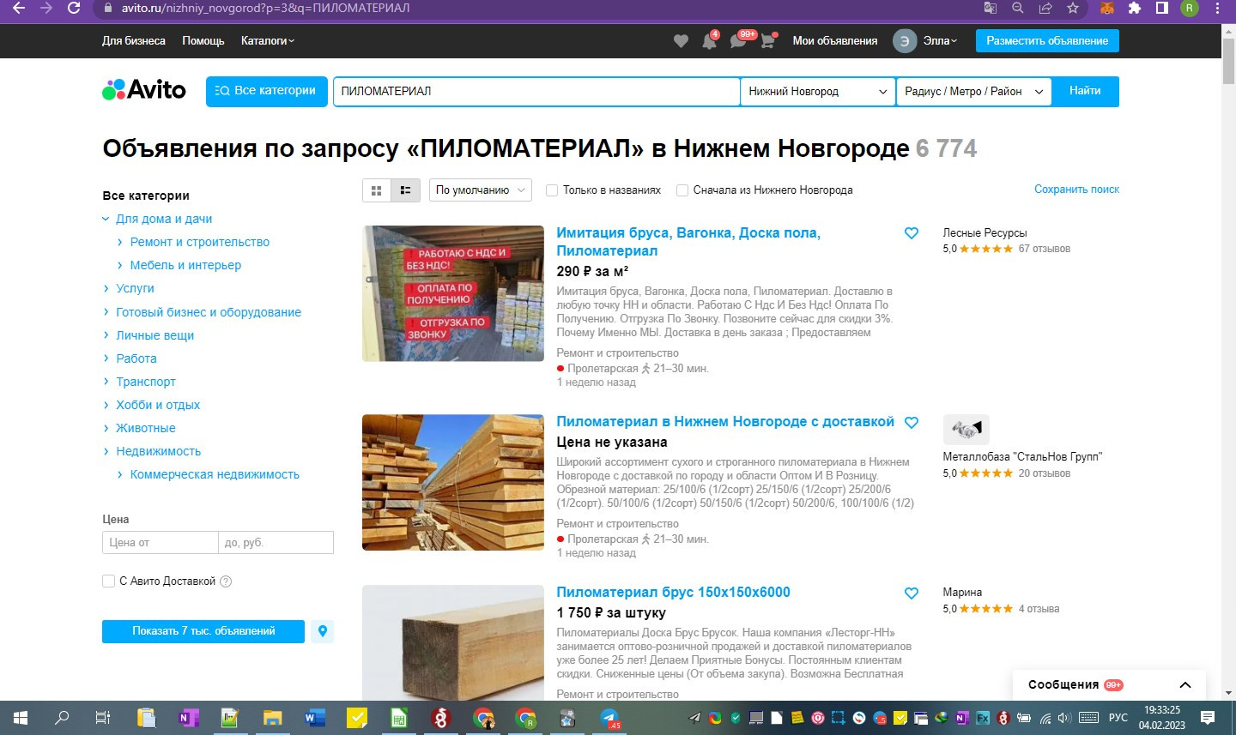Expand the Сообщения chat panel
This screenshot has width=1236, height=735.
[x=1185, y=685]
